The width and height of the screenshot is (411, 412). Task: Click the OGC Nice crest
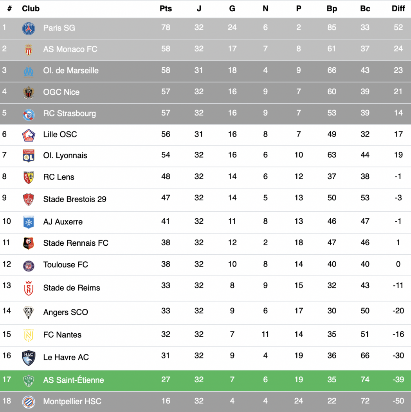pyautogui.click(x=29, y=92)
